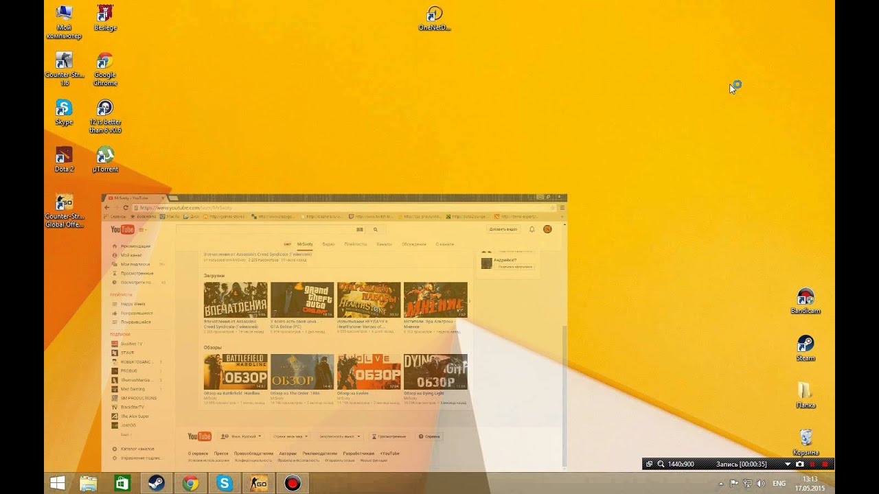This screenshot has width=879, height=494.
Task: Open the Action Center flag icon
Action: coord(734,484)
